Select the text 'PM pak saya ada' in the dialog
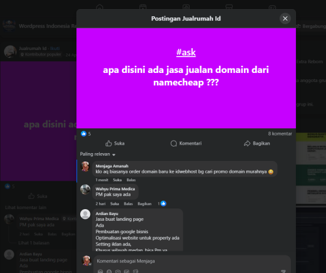Image resolution: width=326 pixels, height=273 pixels. (113, 194)
